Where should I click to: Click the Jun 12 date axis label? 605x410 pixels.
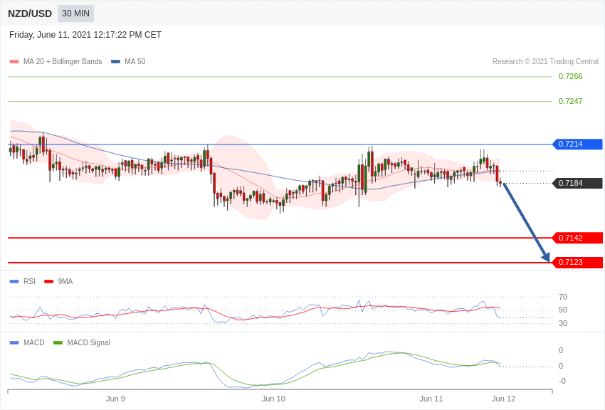click(x=503, y=399)
